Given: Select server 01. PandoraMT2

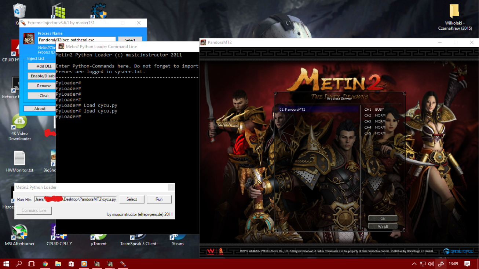Looking at the screenshot, I should point(318,109).
